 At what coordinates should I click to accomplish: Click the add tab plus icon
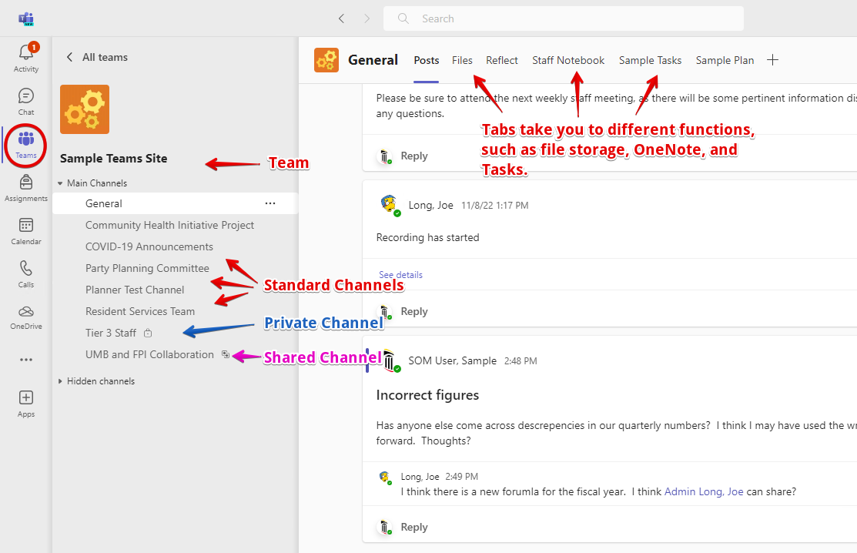(772, 60)
